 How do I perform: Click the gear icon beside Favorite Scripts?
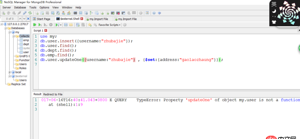[x=125, y=25]
